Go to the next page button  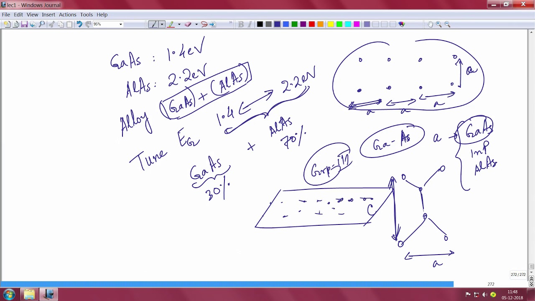532,284
